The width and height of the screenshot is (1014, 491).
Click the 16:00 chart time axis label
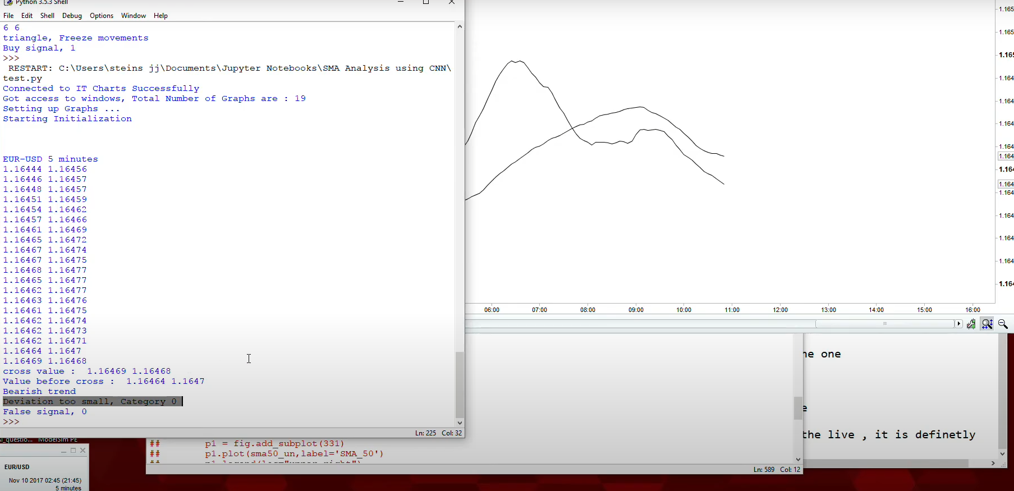(972, 310)
